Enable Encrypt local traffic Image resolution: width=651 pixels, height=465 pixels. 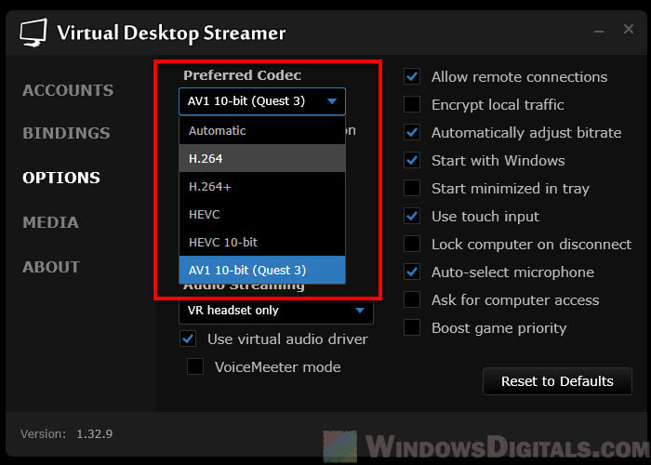(412, 104)
